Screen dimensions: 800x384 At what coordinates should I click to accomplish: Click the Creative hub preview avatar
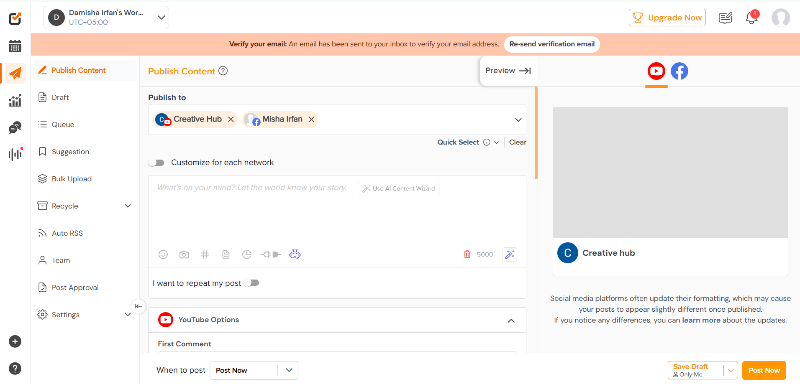click(x=568, y=253)
